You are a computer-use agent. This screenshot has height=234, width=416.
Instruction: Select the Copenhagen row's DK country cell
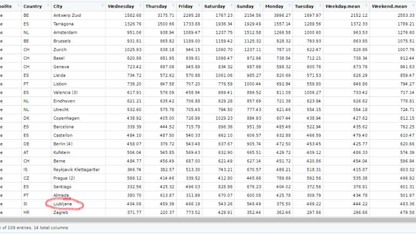coord(27,118)
